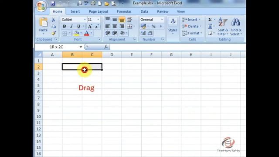Toggle Bold formatting
This screenshot has height=157, width=279.
(65, 27)
